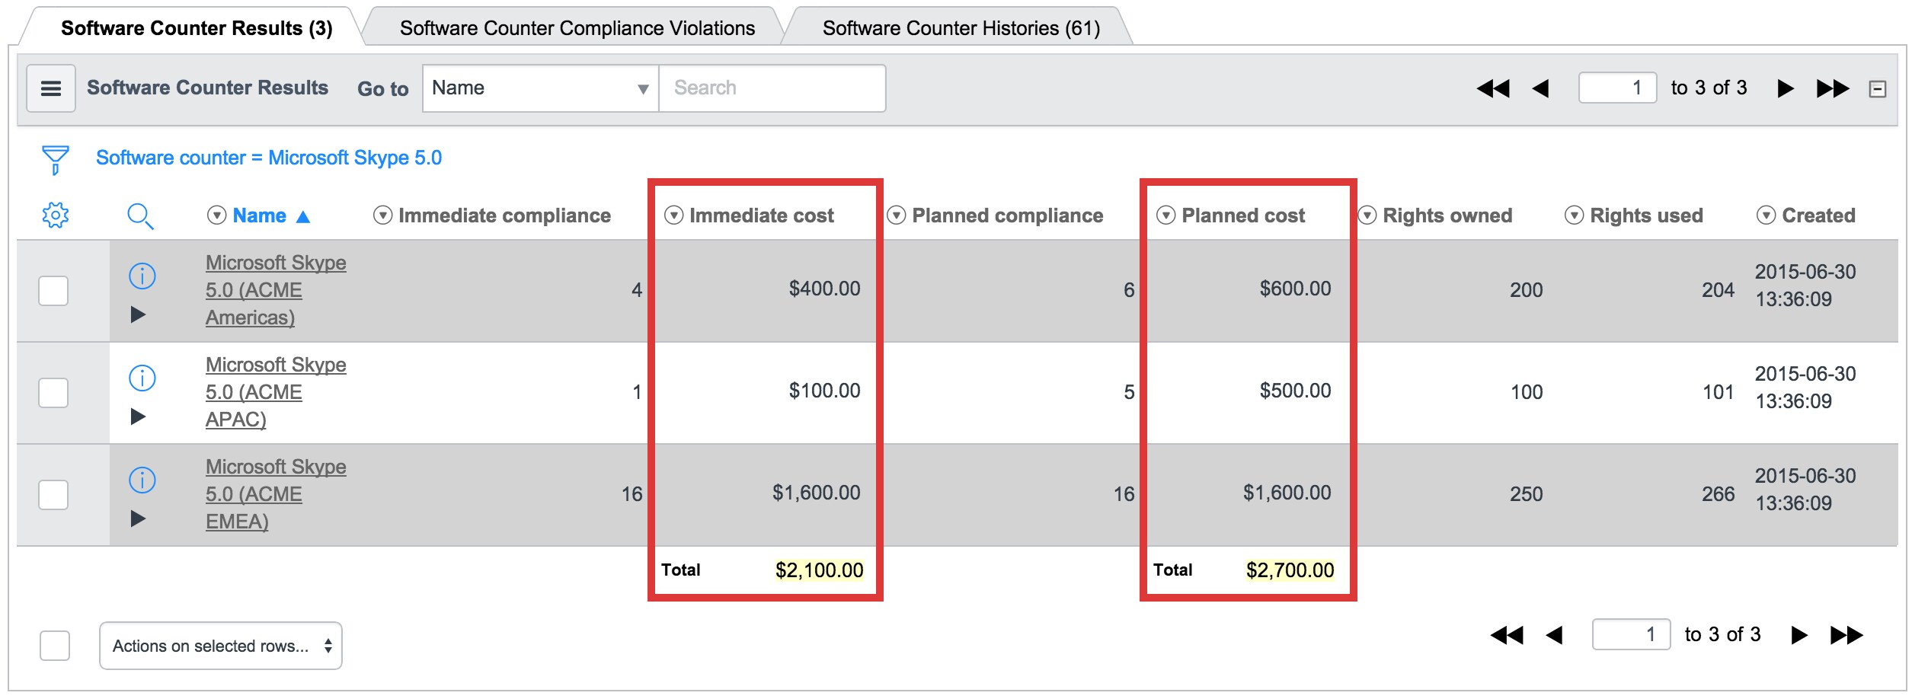Open Rights owned column options icon
The width and height of the screenshot is (1912, 699).
[1367, 215]
